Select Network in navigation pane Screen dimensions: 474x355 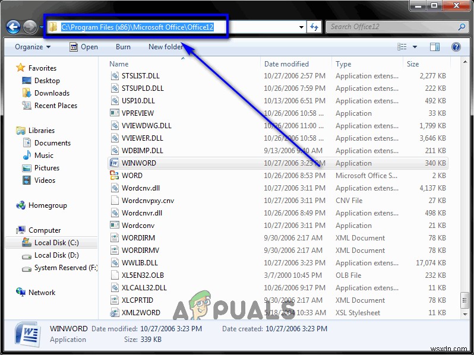click(42, 293)
